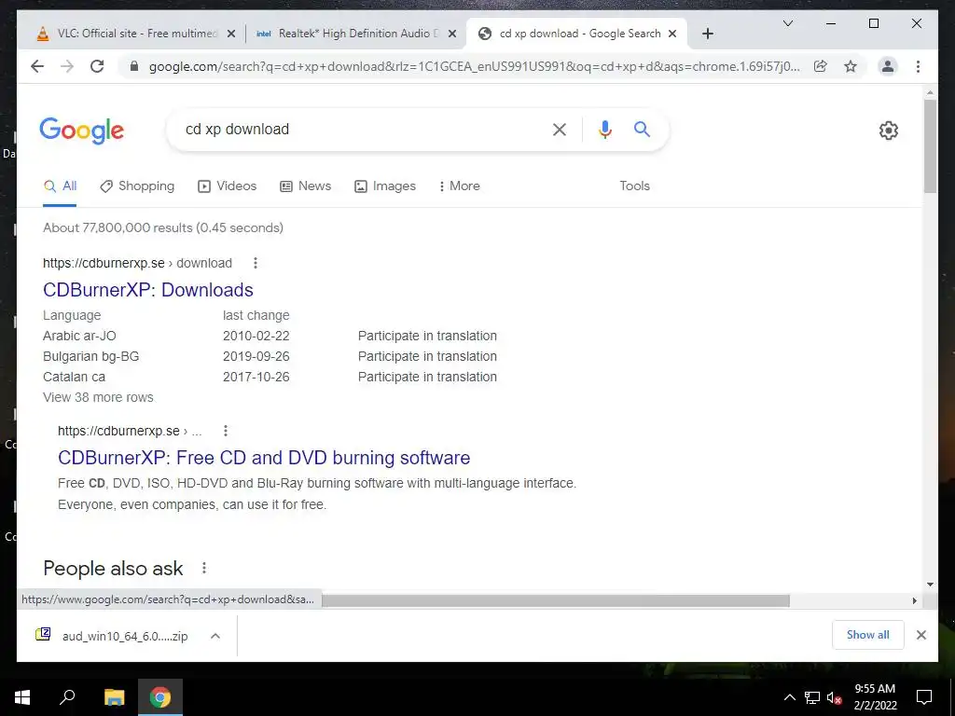
Task: Select the Videos results filter
Action: (x=228, y=186)
